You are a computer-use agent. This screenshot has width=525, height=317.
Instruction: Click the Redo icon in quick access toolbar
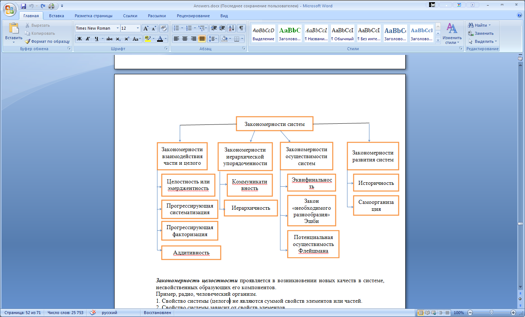pyautogui.click(x=43, y=6)
